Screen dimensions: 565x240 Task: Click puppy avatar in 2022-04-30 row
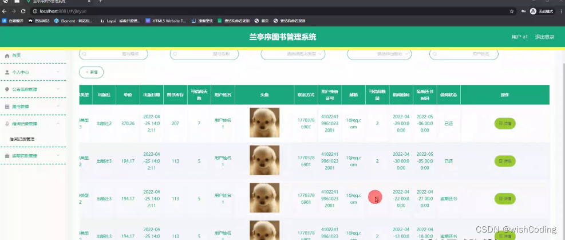tap(264, 160)
